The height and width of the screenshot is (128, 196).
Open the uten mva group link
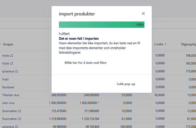[9, 103]
